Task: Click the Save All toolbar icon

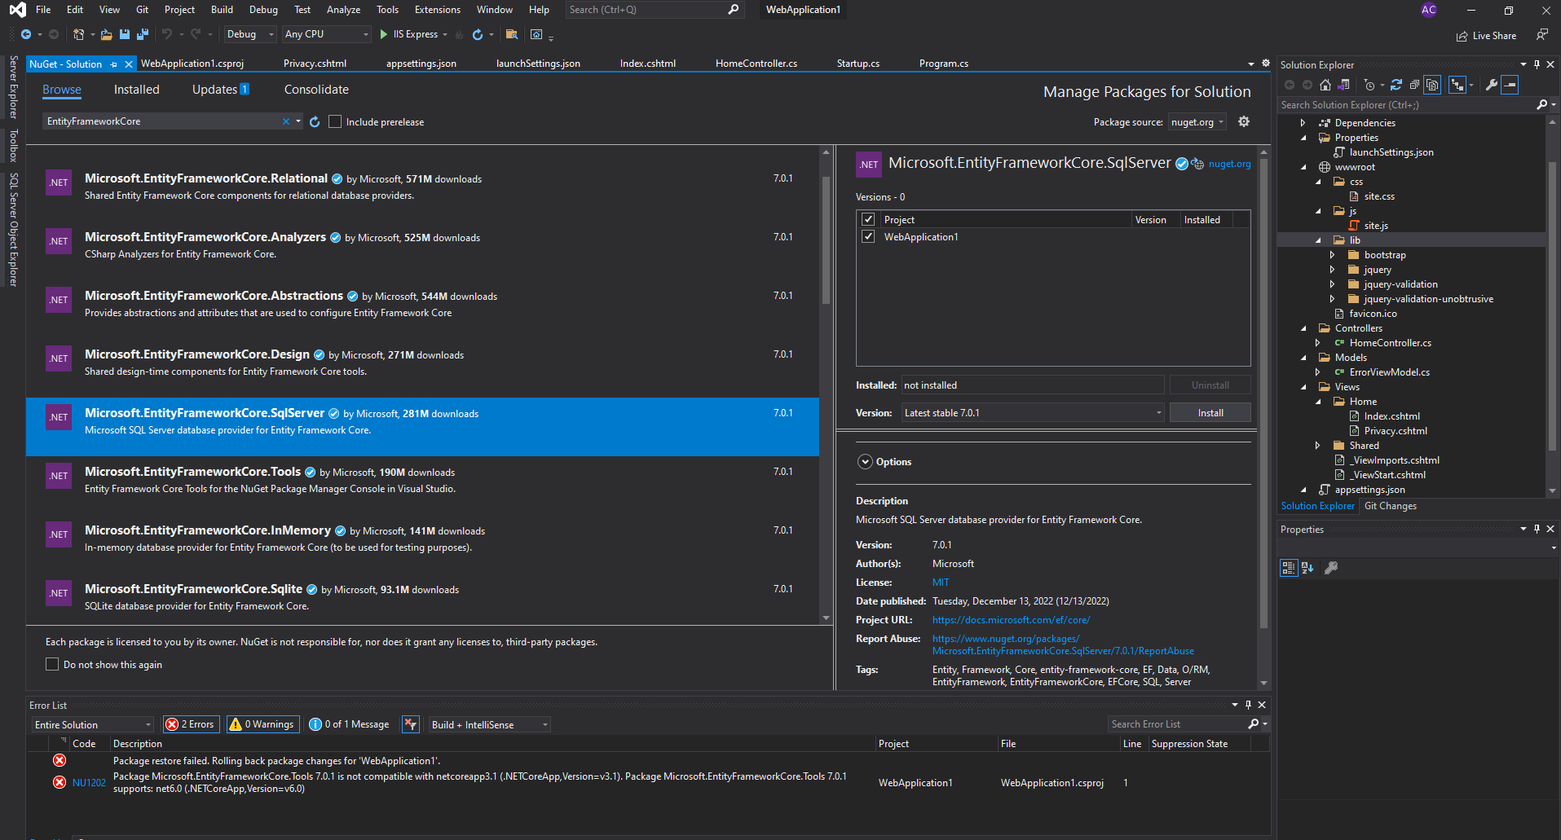Action: point(141,34)
